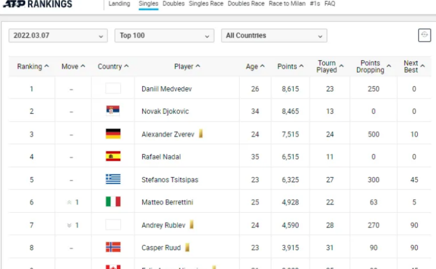Click Germany flag beside Alexander Zverev

[x=113, y=134]
